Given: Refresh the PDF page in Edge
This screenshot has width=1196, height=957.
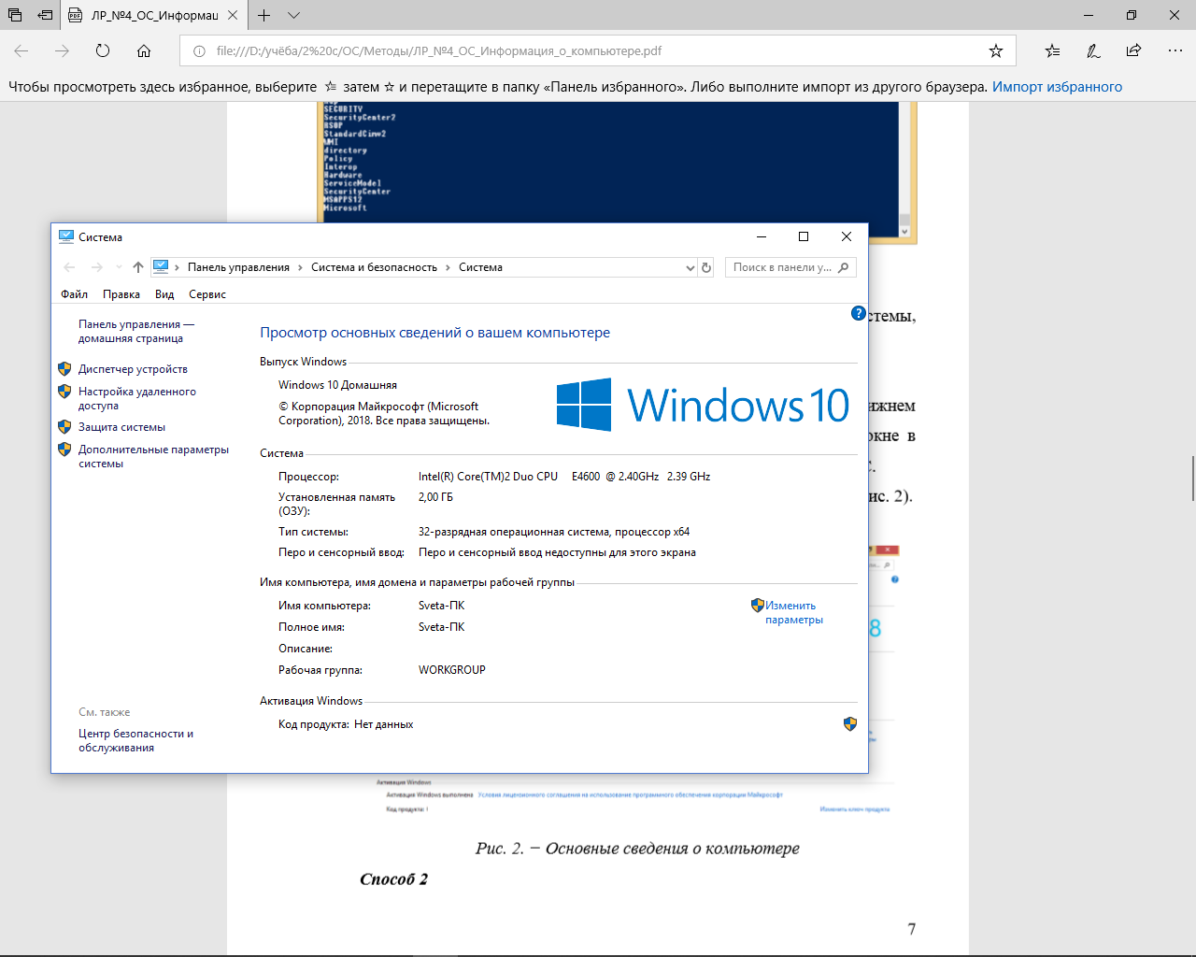Looking at the screenshot, I should tap(103, 50).
